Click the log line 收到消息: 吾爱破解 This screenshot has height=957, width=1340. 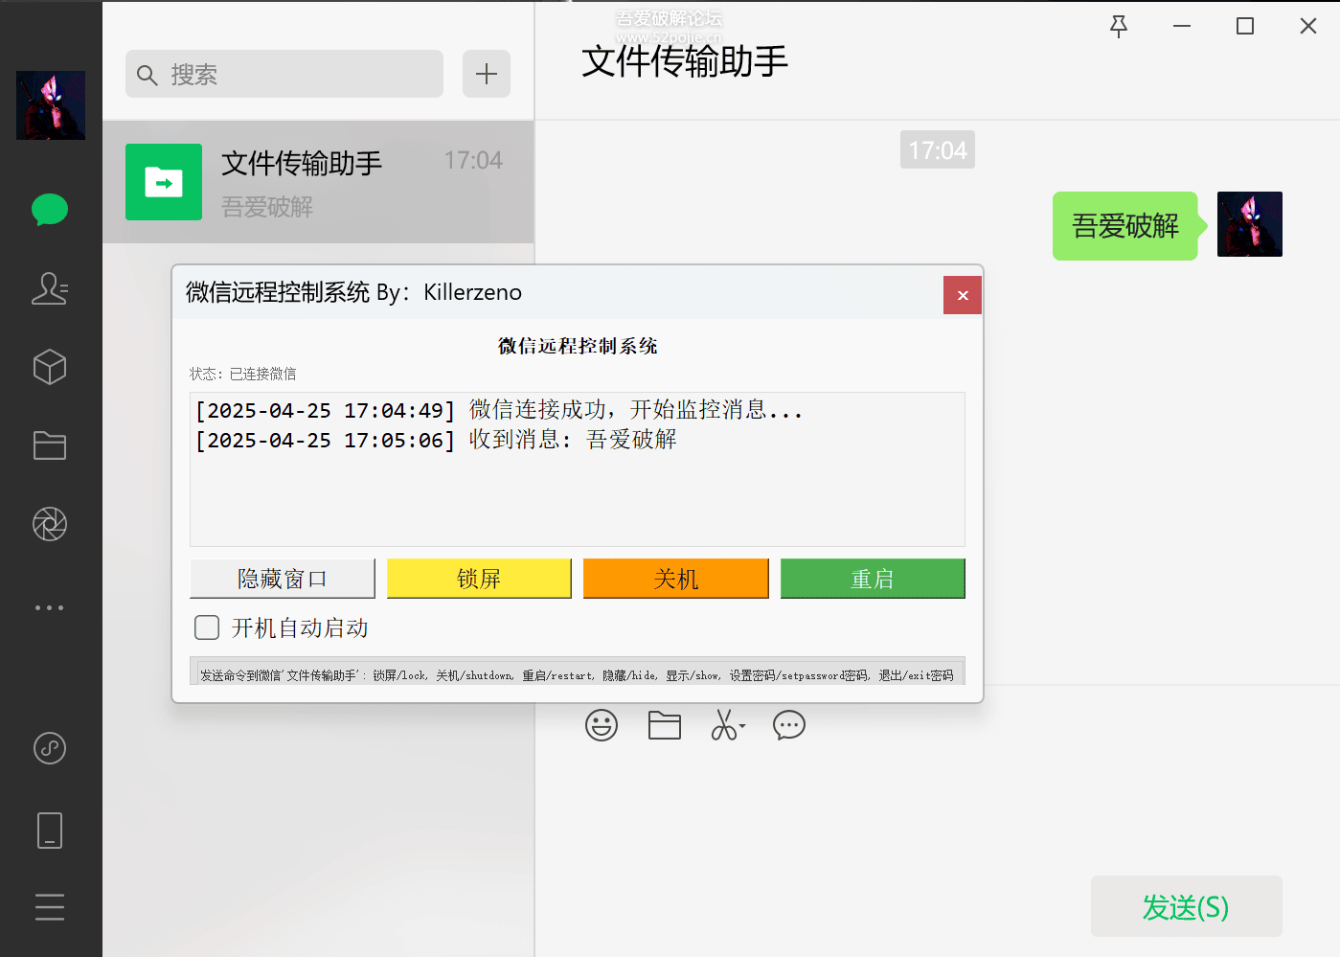(x=436, y=440)
